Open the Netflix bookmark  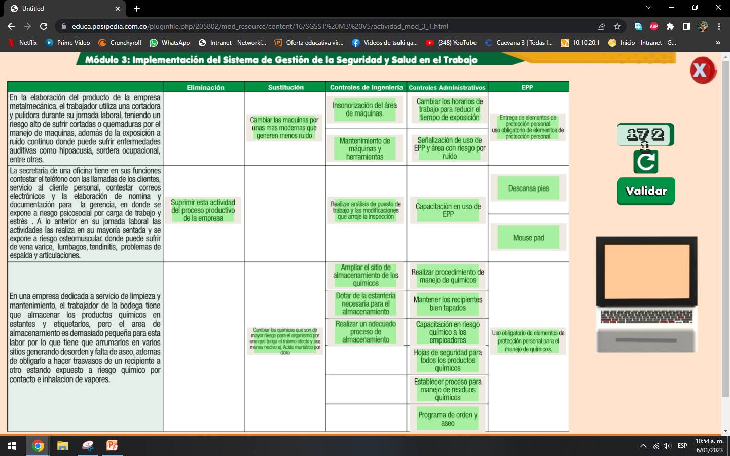coord(23,43)
